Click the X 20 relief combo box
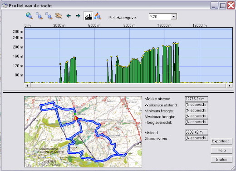Viewport: 236px width, 171px height. [x=163, y=16]
